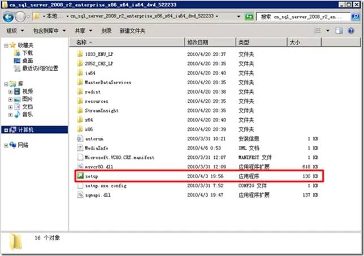The height and width of the screenshot is (256, 364).
Task: Click the search magnifier icon
Action: (355, 17)
